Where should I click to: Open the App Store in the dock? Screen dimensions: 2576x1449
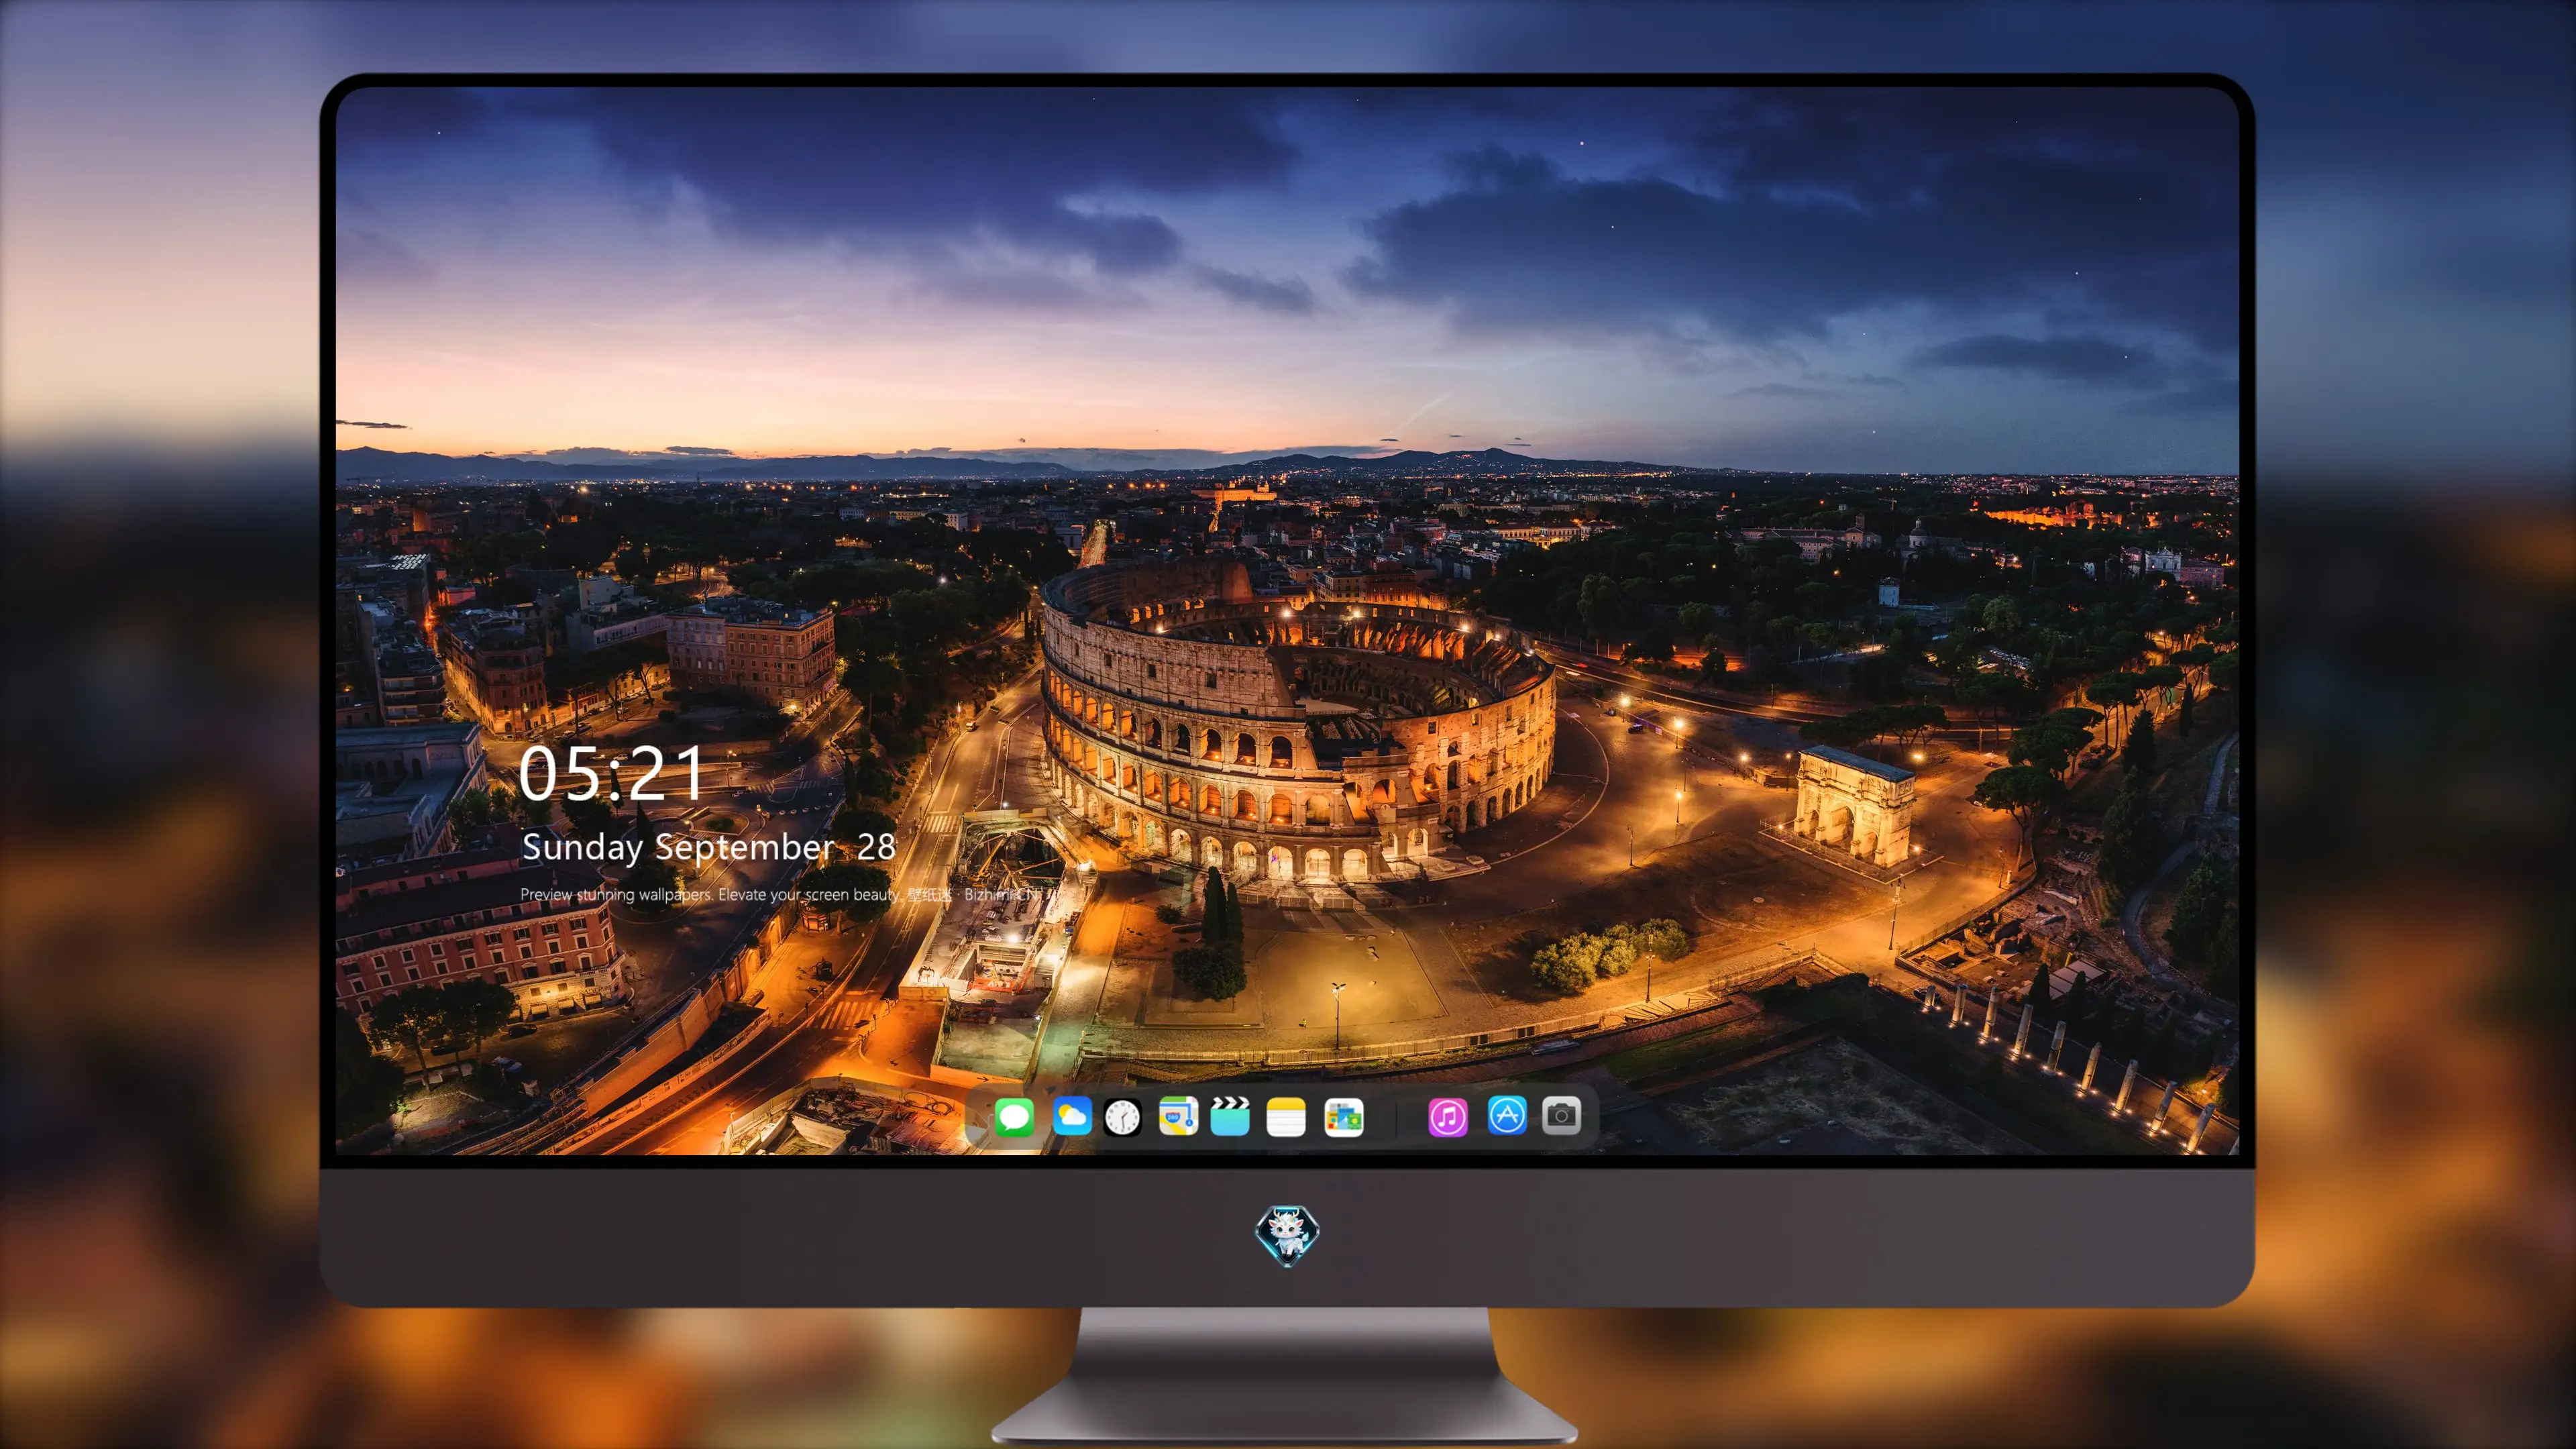[x=1506, y=1115]
